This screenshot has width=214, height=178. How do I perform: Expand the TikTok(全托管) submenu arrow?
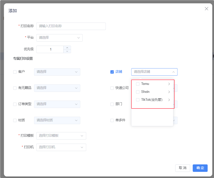[x=169, y=100]
